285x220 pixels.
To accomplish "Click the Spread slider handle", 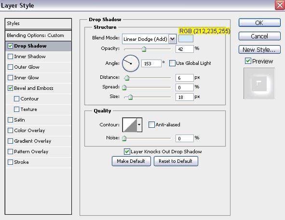I will pyautogui.click(x=124, y=87).
